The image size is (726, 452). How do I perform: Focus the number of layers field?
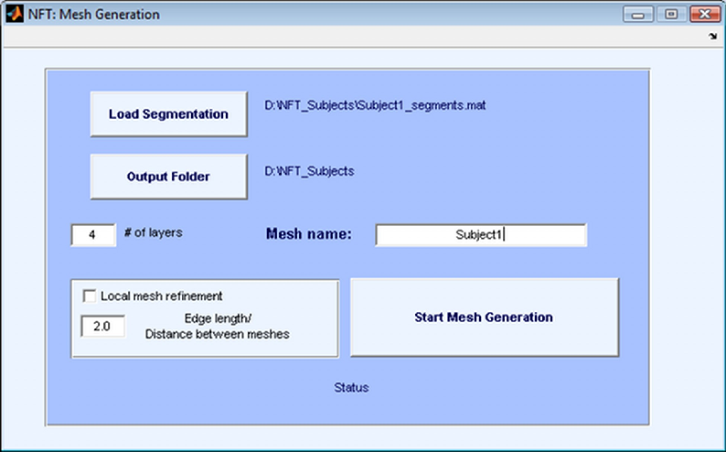[93, 234]
